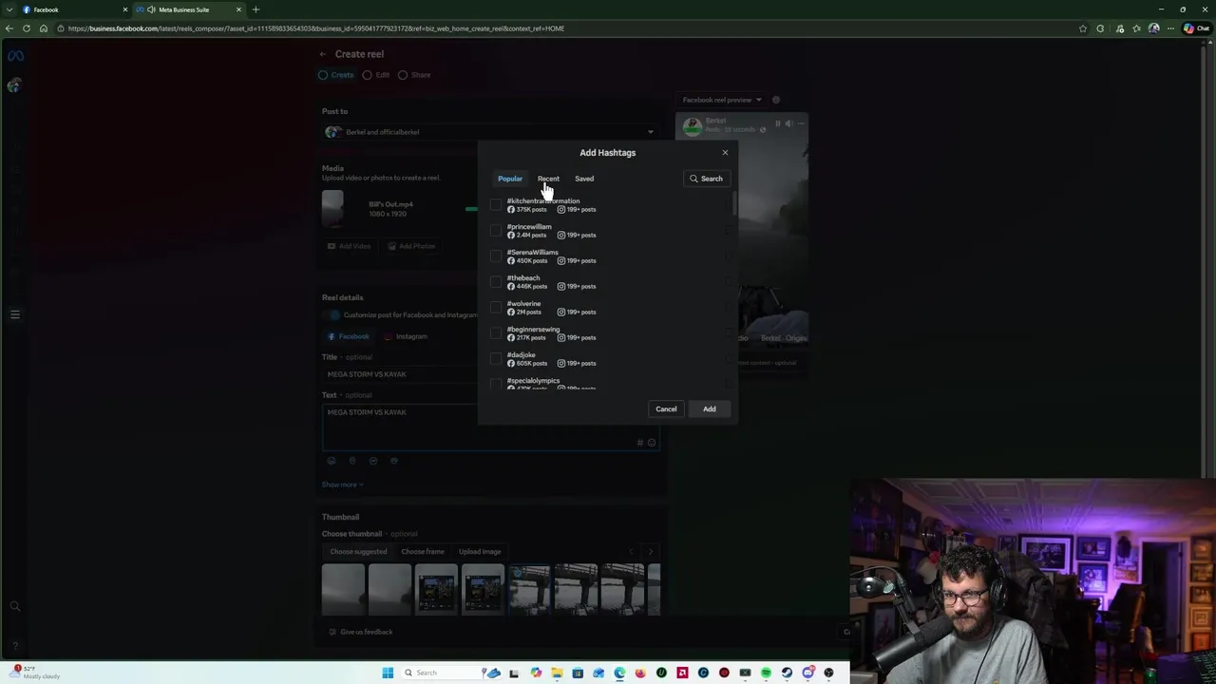
Task: Mute the reel preview volume icon
Action: click(788, 123)
